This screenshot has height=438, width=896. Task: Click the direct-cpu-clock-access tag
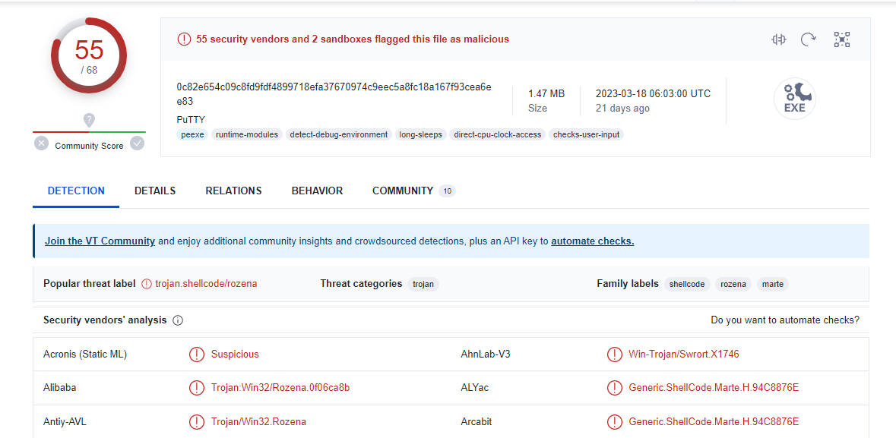pyautogui.click(x=497, y=135)
